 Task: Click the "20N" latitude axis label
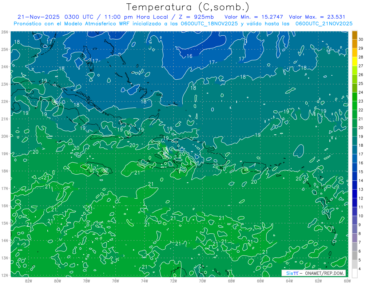pyautogui.click(x=5, y=136)
